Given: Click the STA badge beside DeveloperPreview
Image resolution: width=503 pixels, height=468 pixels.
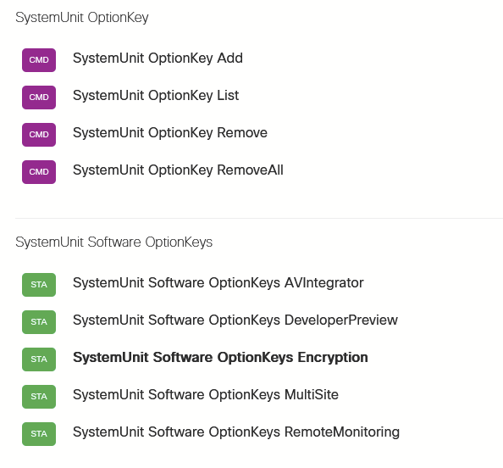Looking at the screenshot, I should (39, 322).
